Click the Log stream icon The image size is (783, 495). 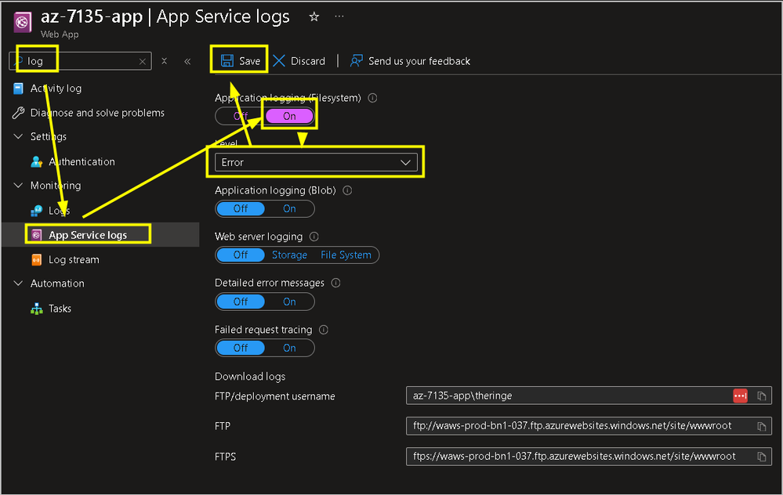(37, 259)
